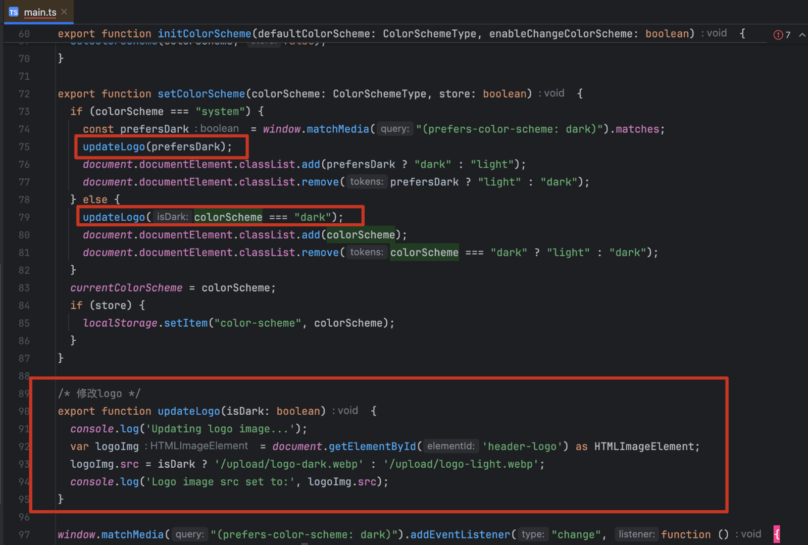This screenshot has width=808, height=545.
Task: Click the sticky initColorScheme function header line
Action: click(353, 34)
